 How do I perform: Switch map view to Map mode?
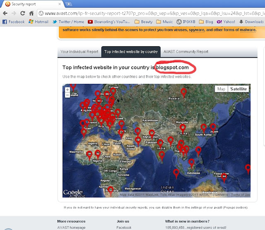[x=221, y=89]
